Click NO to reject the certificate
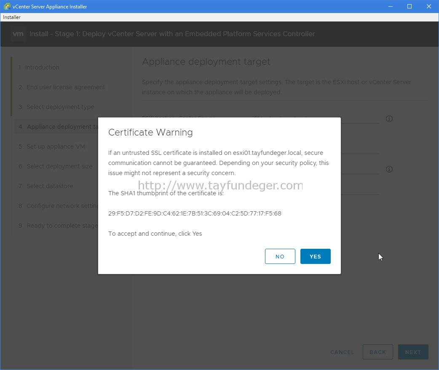Viewport: 439px width, 370px height. [x=280, y=256]
